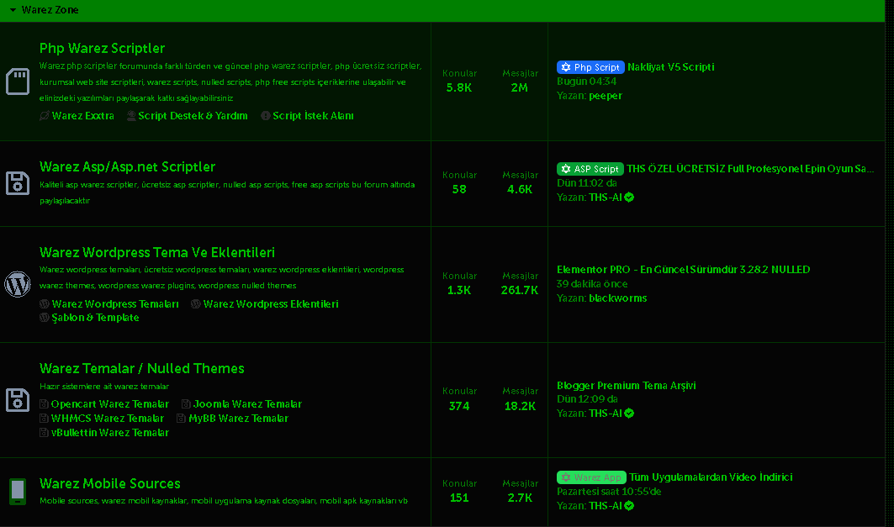Click the floppy disk icon beside Warez Asp/Asp.net
This screenshot has width=894, height=527.
click(x=18, y=183)
